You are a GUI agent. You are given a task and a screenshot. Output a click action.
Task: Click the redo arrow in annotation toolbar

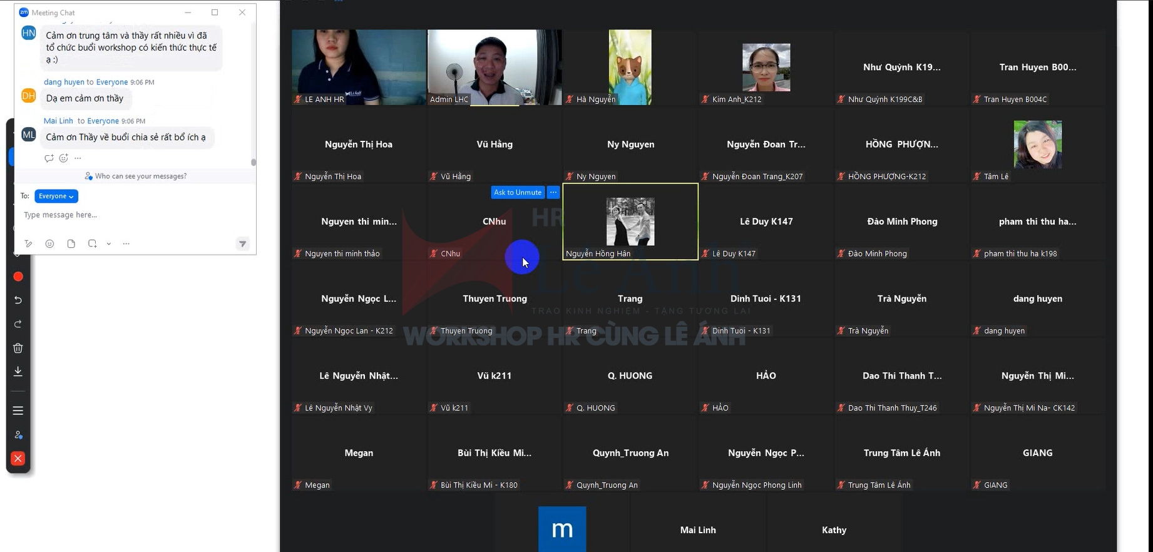pyautogui.click(x=18, y=324)
